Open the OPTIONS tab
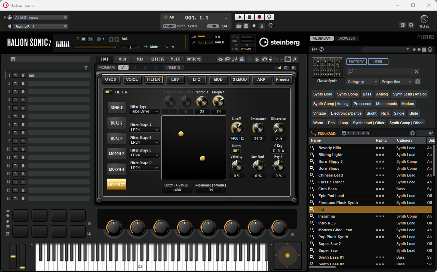This screenshot has height=272, width=437. [194, 59]
